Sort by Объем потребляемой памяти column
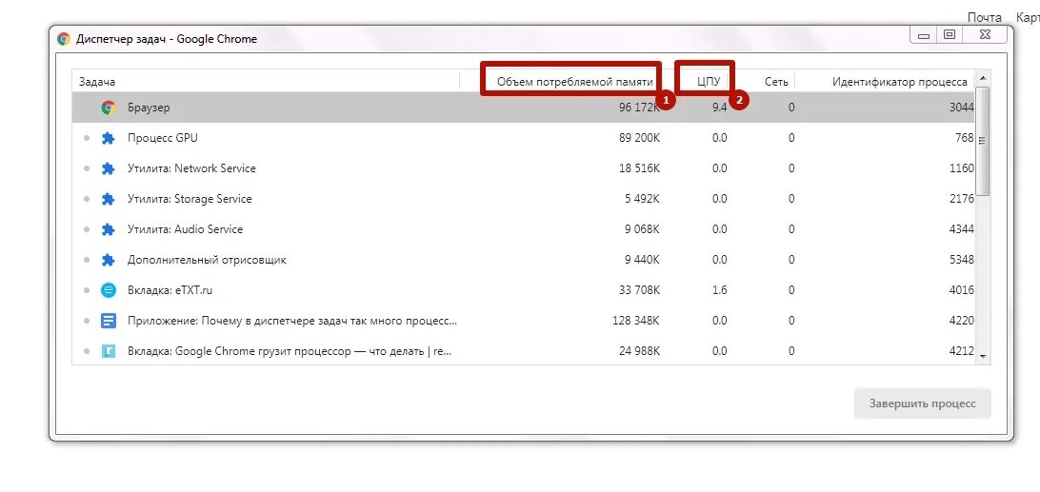This screenshot has width=1040, height=492. point(575,82)
